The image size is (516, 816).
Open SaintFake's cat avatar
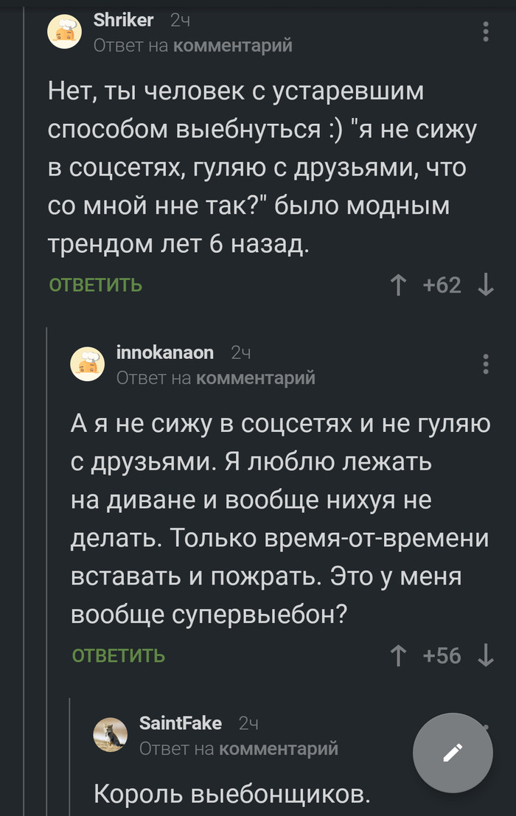pyautogui.click(x=111, y=734)
